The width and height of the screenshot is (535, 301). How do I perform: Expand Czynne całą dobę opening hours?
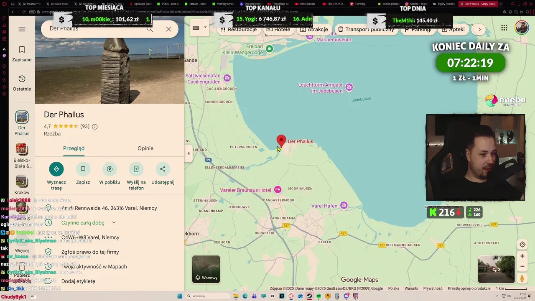tap(114, 223)
